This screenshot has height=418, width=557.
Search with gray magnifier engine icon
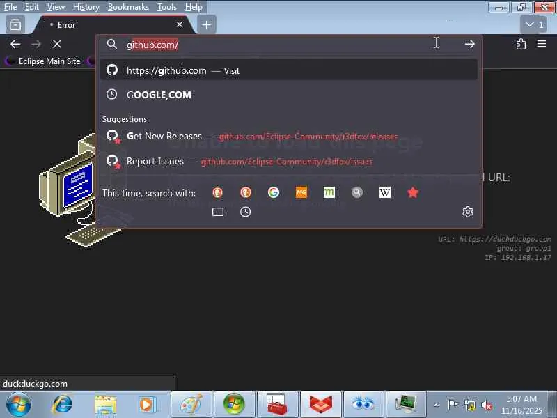(357, 193)
